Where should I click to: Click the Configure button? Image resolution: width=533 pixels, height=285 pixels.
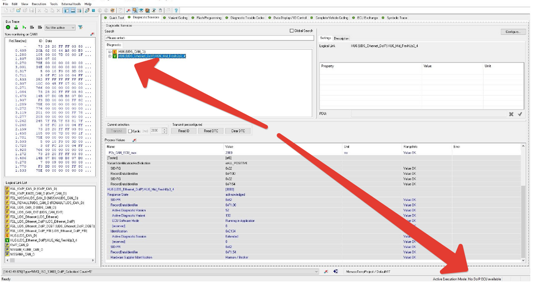(512, 32)
